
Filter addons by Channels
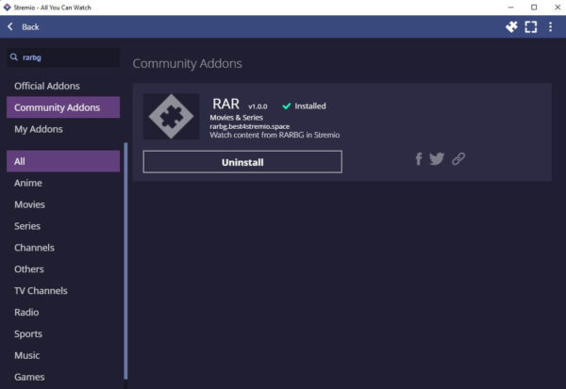click(63, 248)
